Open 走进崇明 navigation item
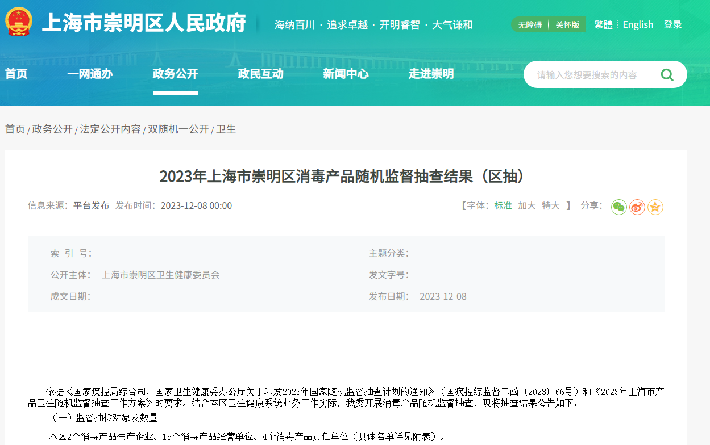 pos(431,74)
